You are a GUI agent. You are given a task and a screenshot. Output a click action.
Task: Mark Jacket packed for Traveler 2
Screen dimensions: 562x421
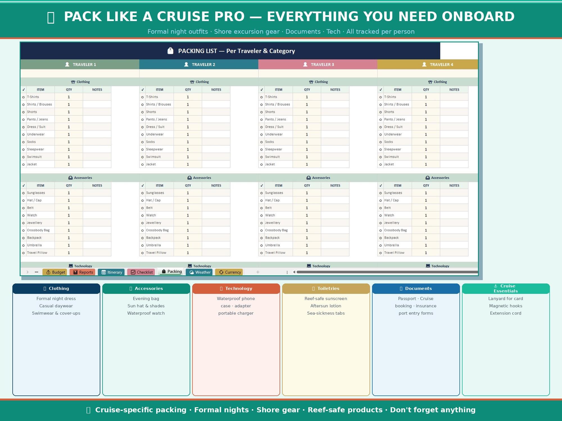click(x=142, y=164)
